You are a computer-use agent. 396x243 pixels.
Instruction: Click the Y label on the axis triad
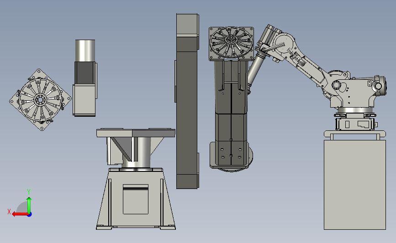[x=29, y=192]
